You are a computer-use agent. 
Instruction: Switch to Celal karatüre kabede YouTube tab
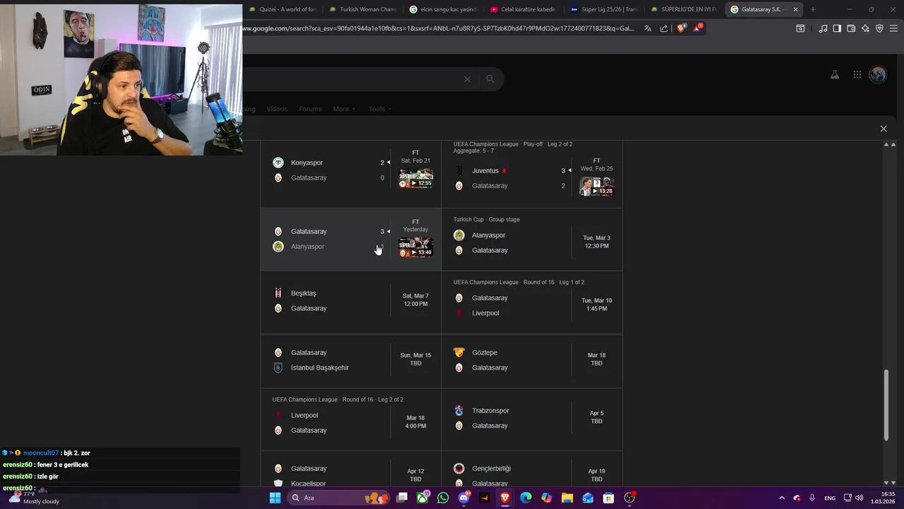tap(524, 9)
